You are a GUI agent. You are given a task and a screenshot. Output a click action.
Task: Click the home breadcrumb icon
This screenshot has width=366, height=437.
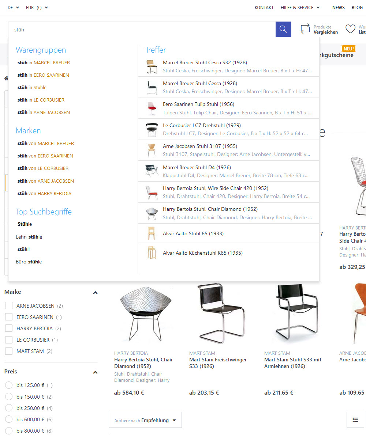(6, 78)
